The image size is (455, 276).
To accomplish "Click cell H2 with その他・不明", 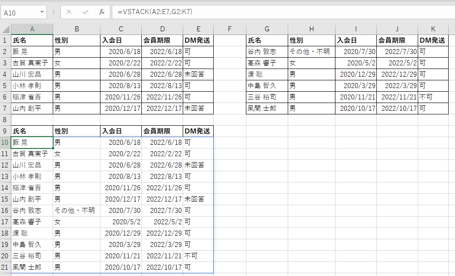I will point(311,52).
